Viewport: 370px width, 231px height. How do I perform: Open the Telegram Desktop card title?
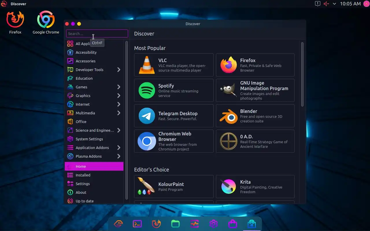point(178,113)
